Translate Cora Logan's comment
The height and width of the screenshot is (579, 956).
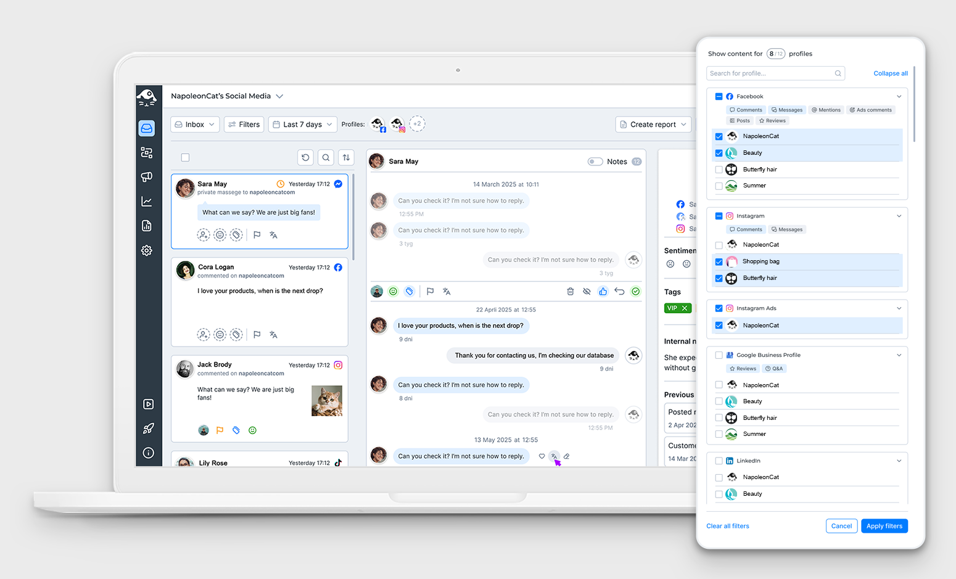click(273, 335)
